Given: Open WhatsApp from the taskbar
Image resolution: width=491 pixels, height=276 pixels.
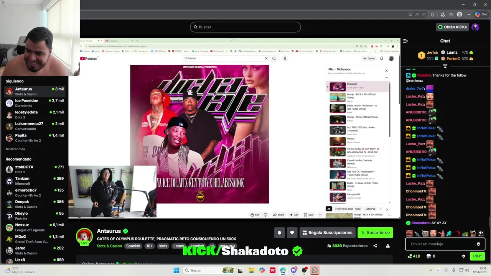Looking at the screenshot, I should coord(315,270).
